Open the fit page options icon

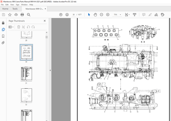point(126,15)
